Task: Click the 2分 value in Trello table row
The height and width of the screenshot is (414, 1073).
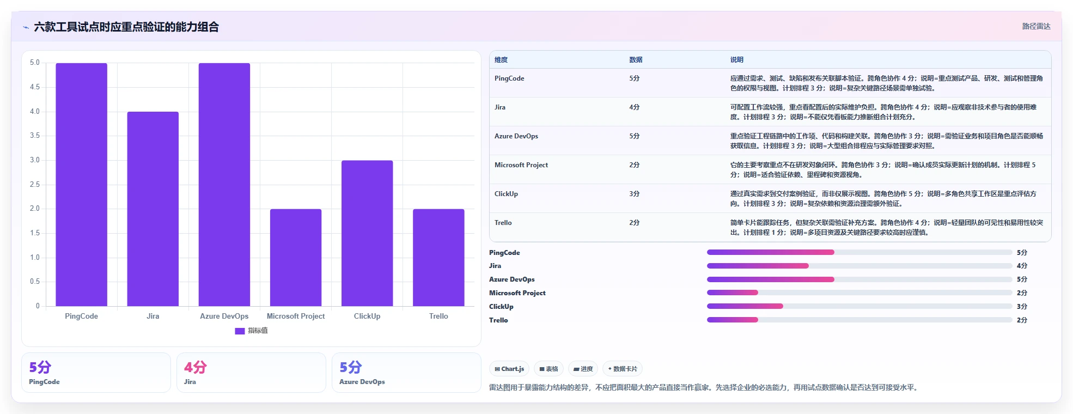Action: click(x=635, y=223)
